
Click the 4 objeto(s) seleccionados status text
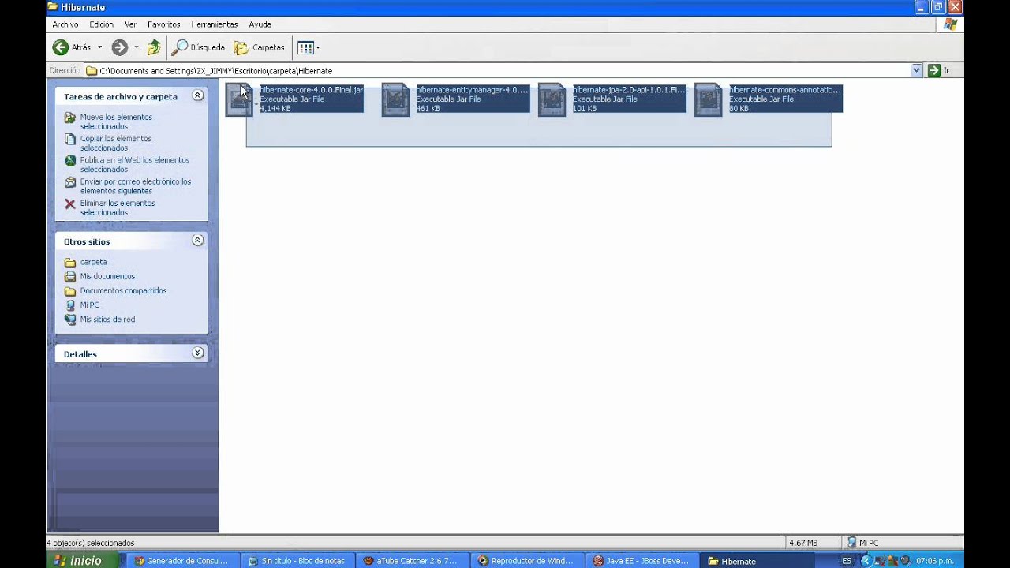91,543
